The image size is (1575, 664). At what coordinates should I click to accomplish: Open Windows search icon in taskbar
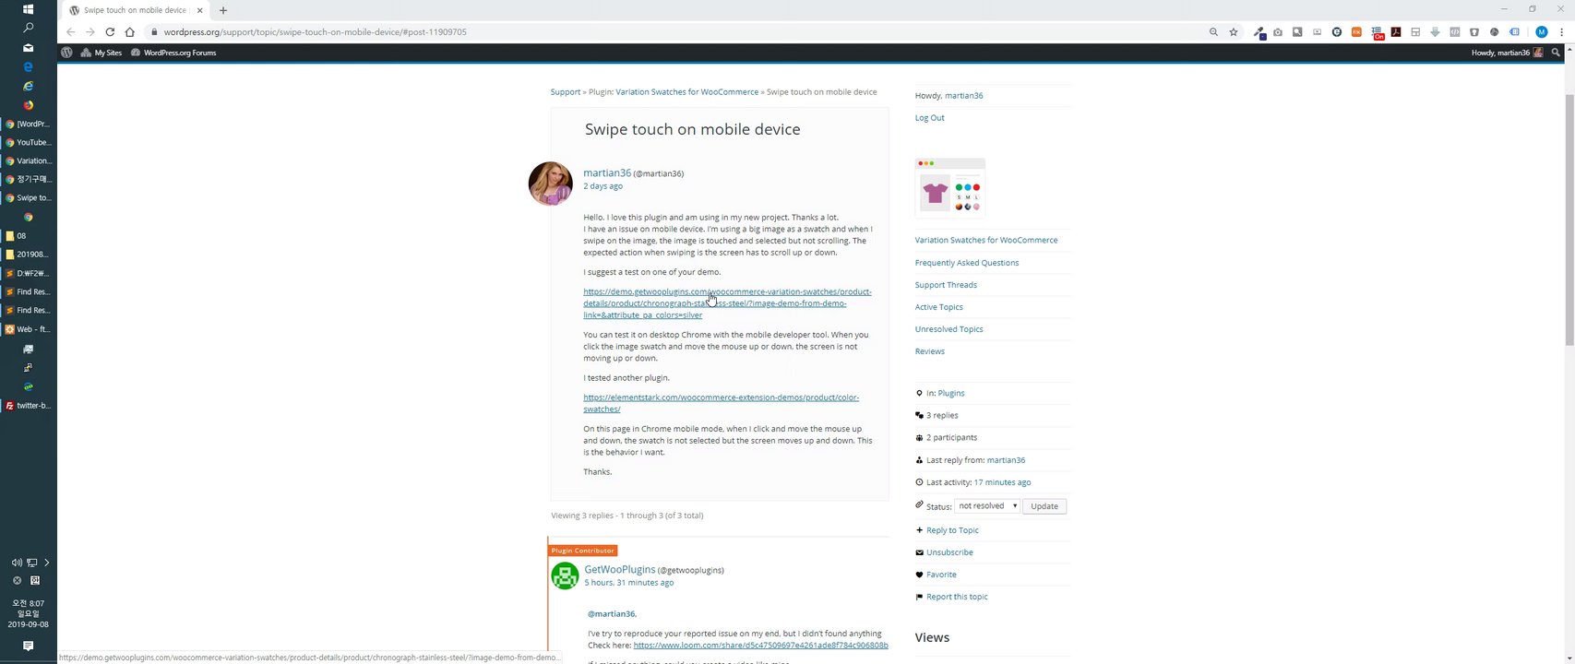tap(29, 29)
